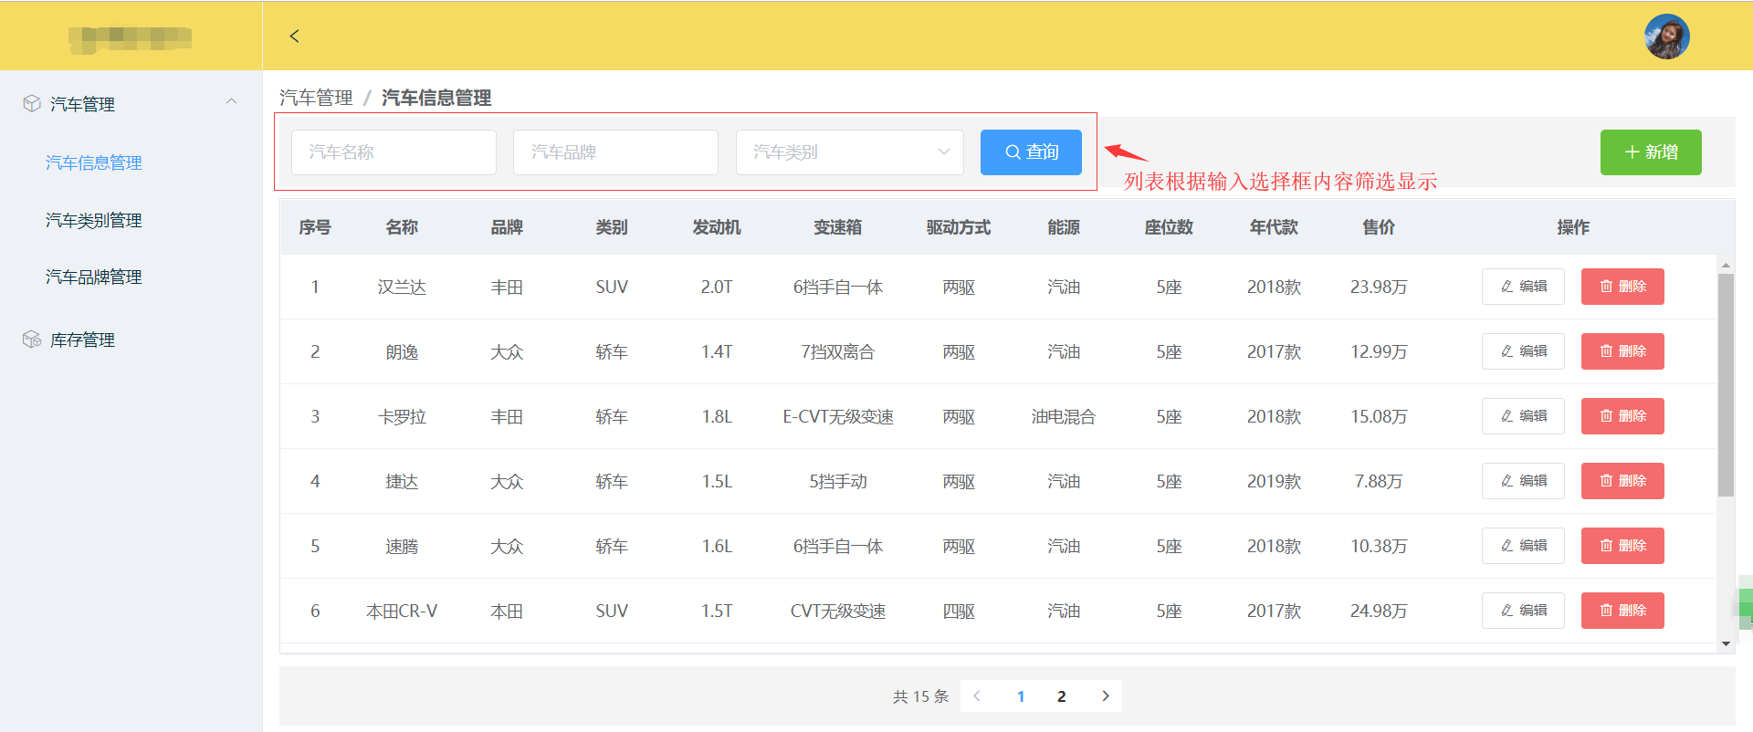Click the next page arrow
Screen dimensions: 1753x732
point(1105,696)
